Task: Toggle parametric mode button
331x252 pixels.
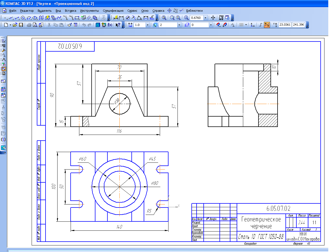Action: point(233,25)
